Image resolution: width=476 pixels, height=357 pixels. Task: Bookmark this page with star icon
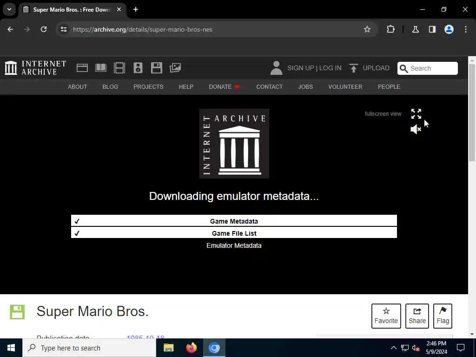367,29
